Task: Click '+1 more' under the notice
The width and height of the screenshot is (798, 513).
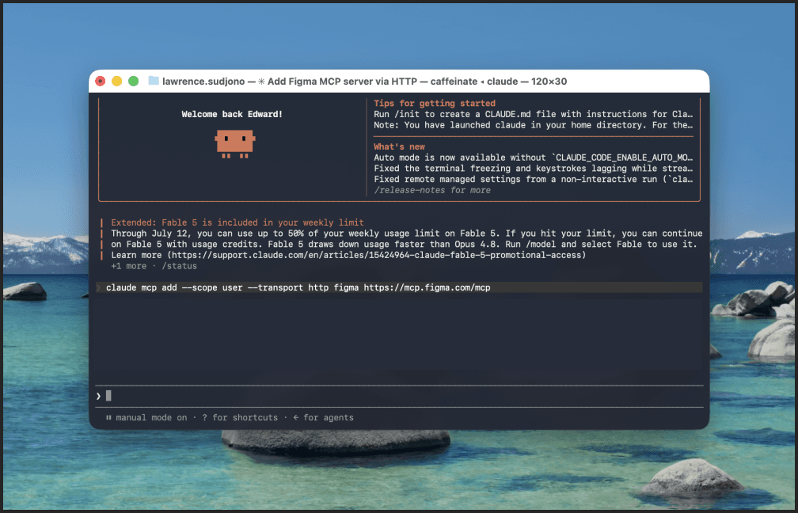Action: coord(129,266)
